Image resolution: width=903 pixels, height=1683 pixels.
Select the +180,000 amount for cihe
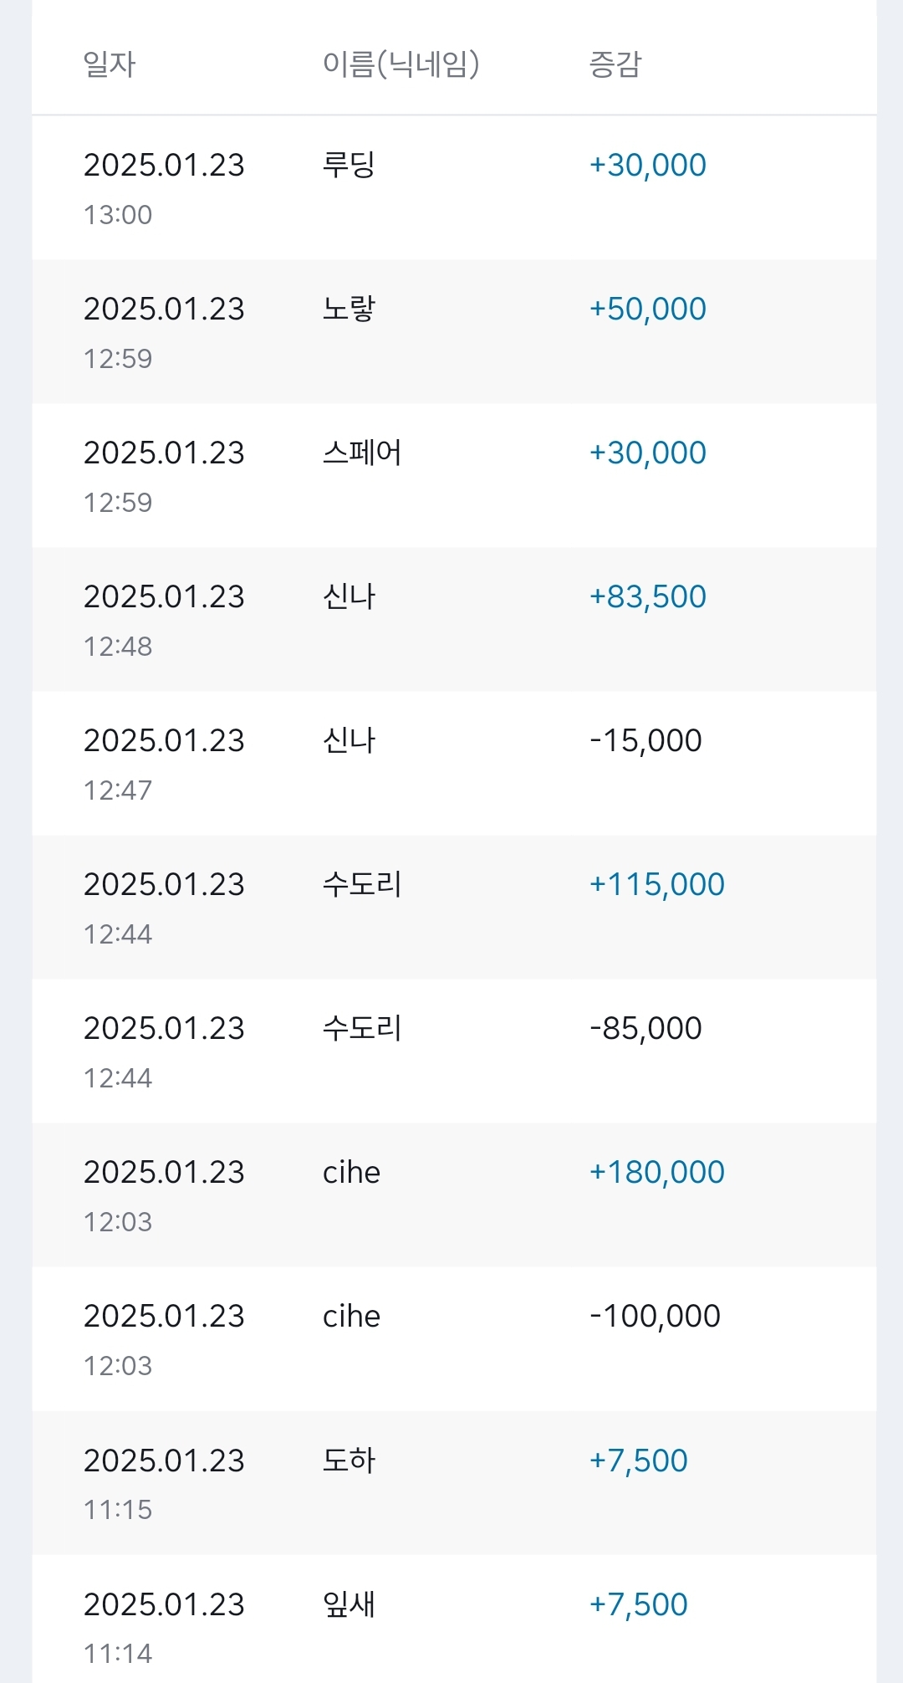point(657,1172)
